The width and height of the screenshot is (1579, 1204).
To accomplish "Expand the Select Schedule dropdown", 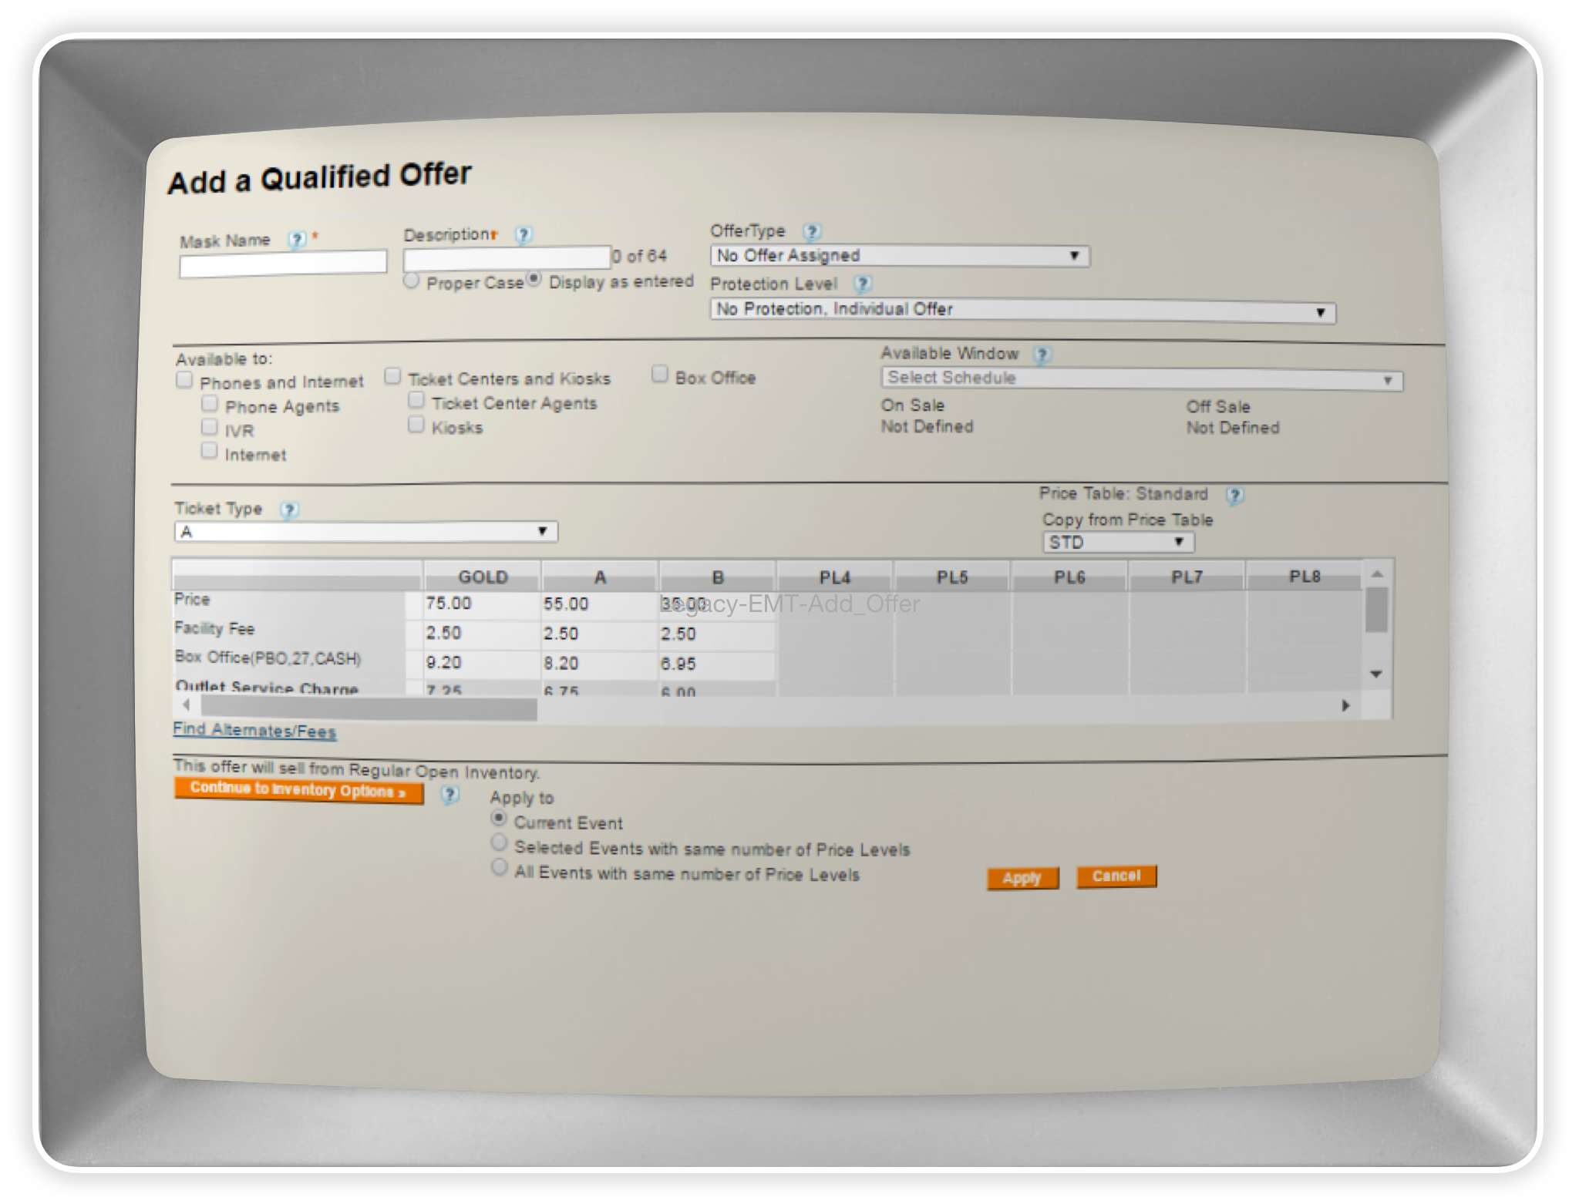I will pyautogui.click(x=1141, y=379).
